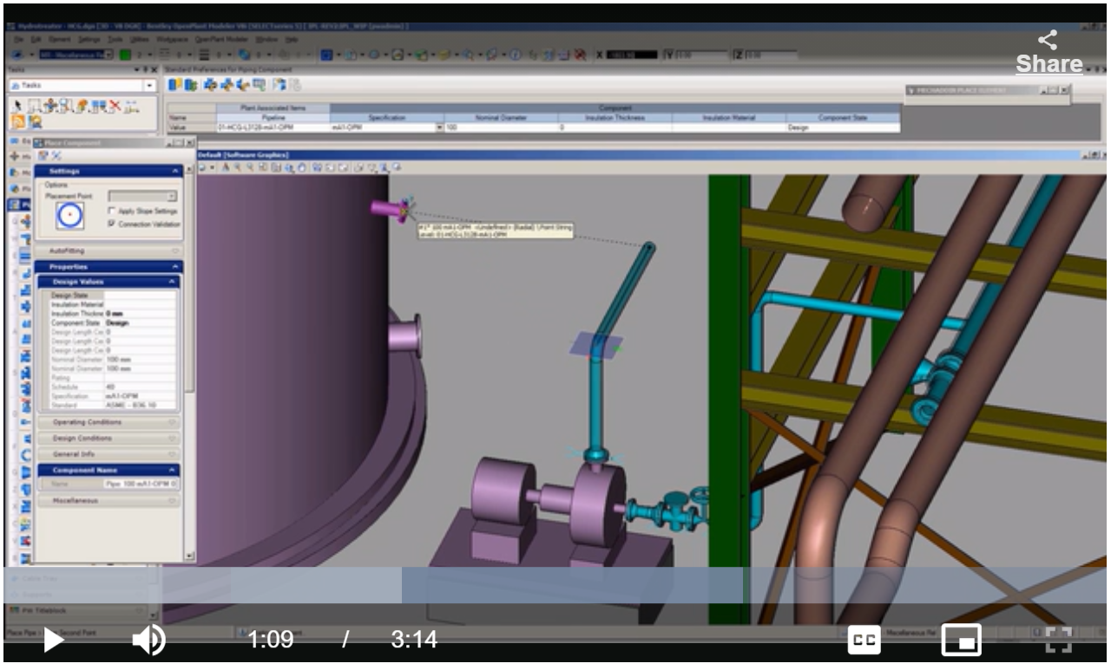Click the Place Component panel scrollbar
This screenshot has width=1111, height=670.
click(190, 361)
